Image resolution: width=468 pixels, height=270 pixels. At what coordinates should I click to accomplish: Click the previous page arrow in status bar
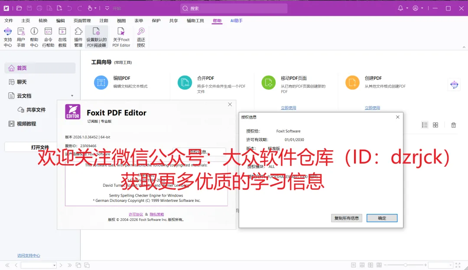click(16, 265)
